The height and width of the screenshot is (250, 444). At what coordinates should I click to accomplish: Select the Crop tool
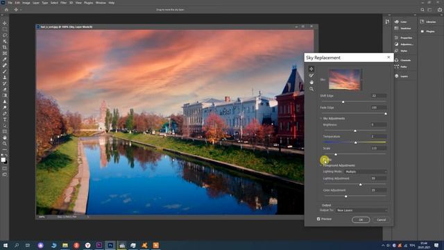coord(5,47)
